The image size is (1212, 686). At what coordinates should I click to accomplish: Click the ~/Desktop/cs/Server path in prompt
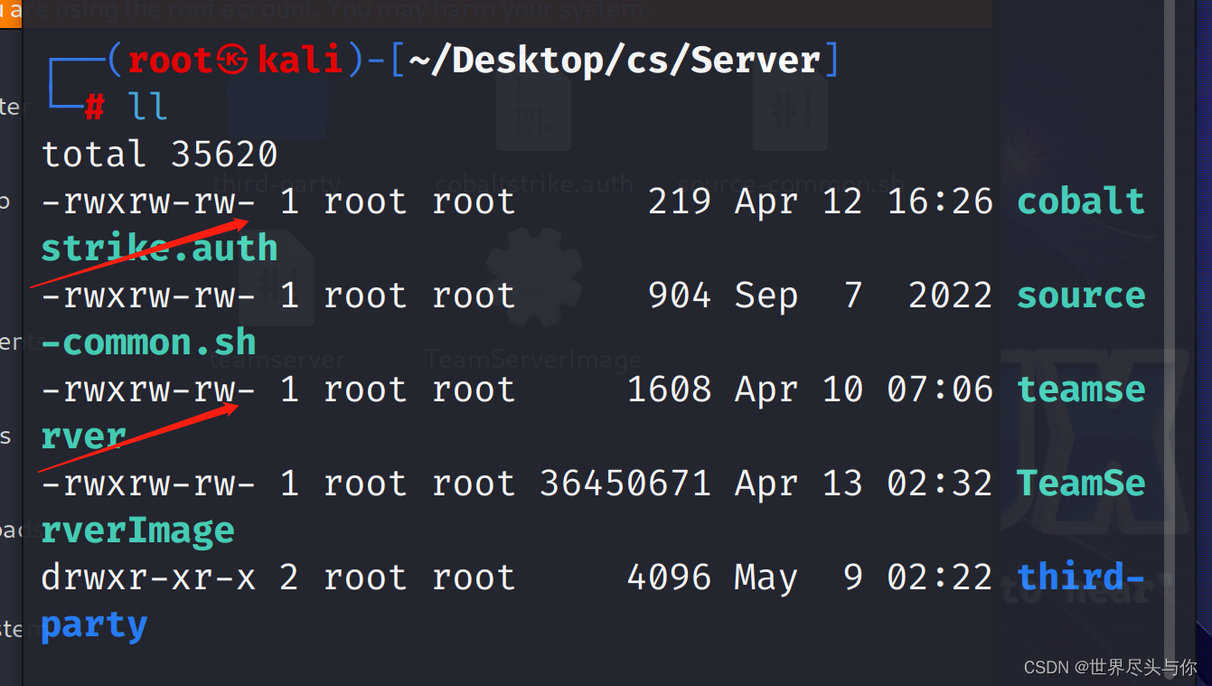[615, 61]
